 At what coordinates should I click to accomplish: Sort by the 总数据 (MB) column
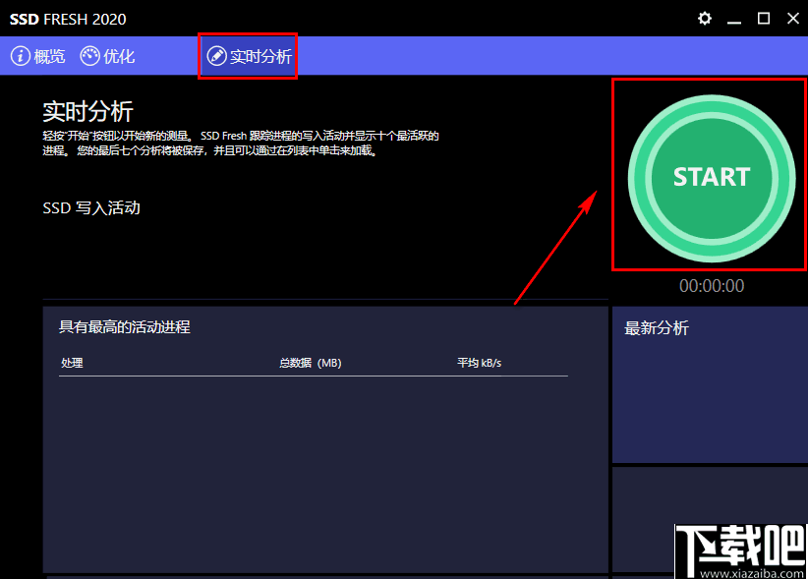(x=305, y=363)
